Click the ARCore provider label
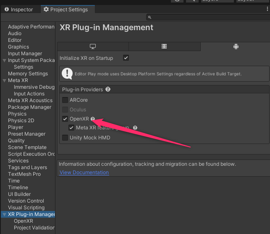 click(x=79, y=100)
